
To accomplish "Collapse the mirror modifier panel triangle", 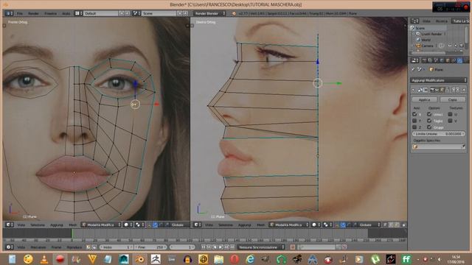I will point(413,90).
